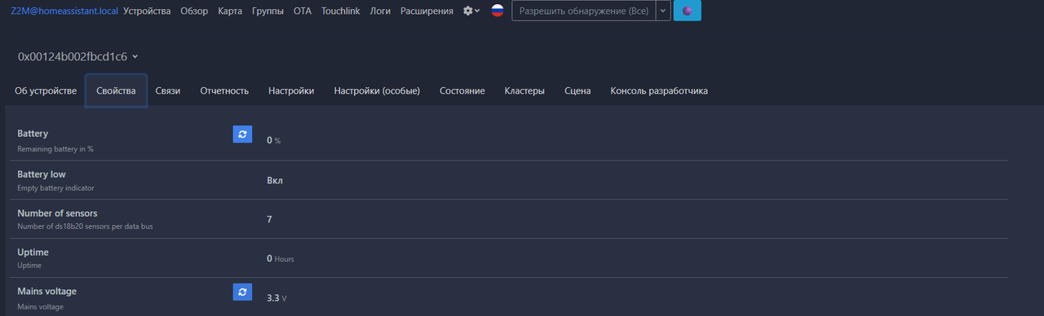
Task: Click 'Remaining battery in %' description
Action: 56,150
